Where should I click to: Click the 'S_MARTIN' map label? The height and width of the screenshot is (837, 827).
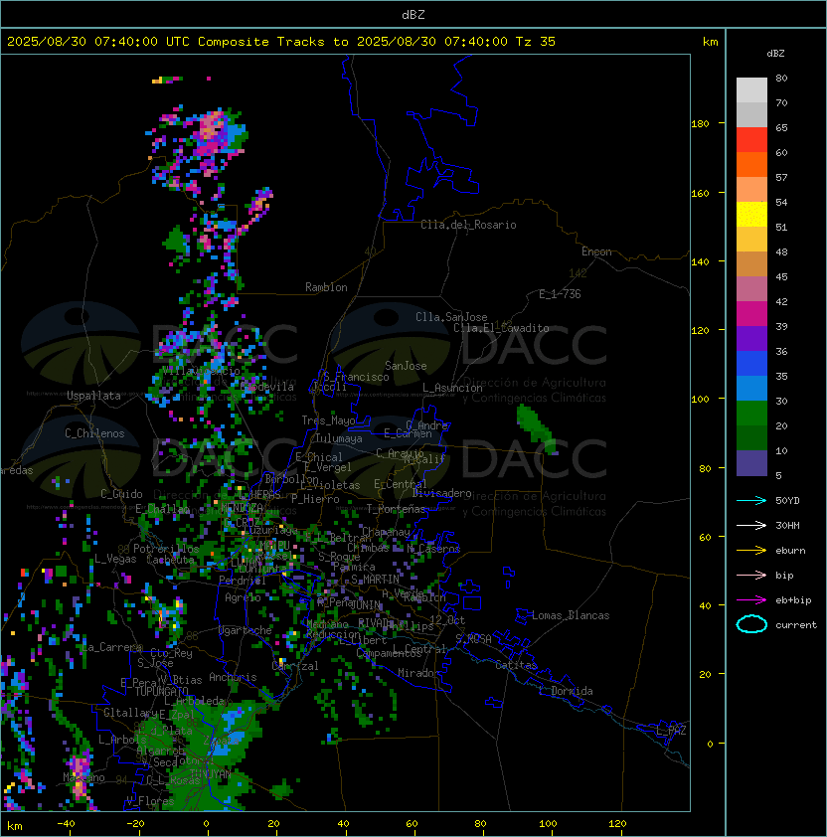tap(376, 580)
